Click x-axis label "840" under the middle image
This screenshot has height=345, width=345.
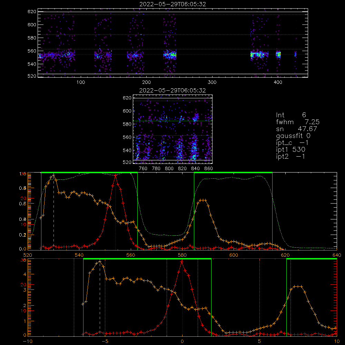[x=195, y=169]
